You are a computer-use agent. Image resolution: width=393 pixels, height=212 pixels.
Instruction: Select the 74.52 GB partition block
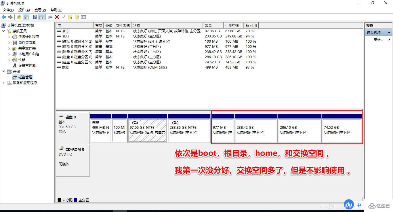[342, 128]
